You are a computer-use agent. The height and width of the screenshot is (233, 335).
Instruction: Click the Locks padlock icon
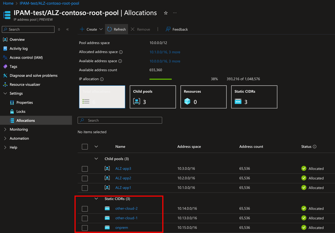(12, 111)
